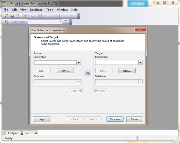This screenshot has width=180, height=143.
Task: Click the New Schema Comparison toolbar icon
Action: (7, 16)
